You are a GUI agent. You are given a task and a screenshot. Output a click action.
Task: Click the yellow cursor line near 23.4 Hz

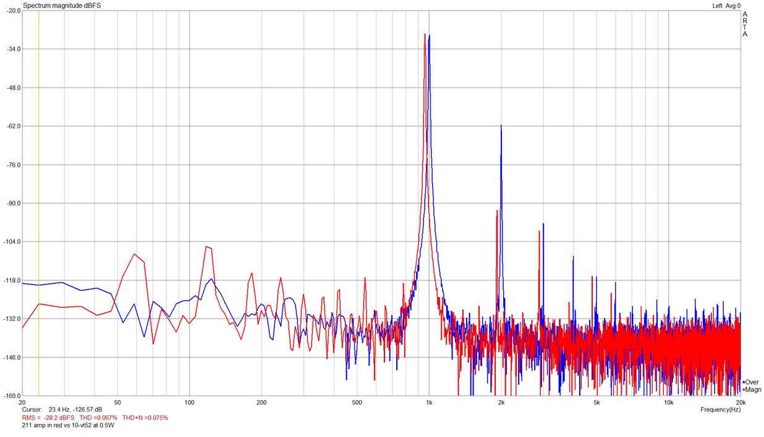tap(38, 203)
